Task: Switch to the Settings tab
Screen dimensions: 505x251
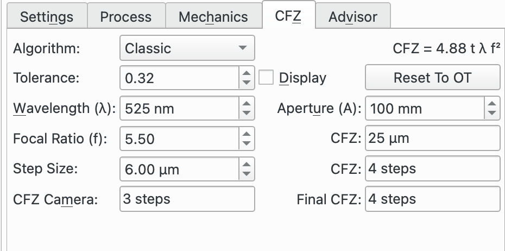Action: [47, 17]
